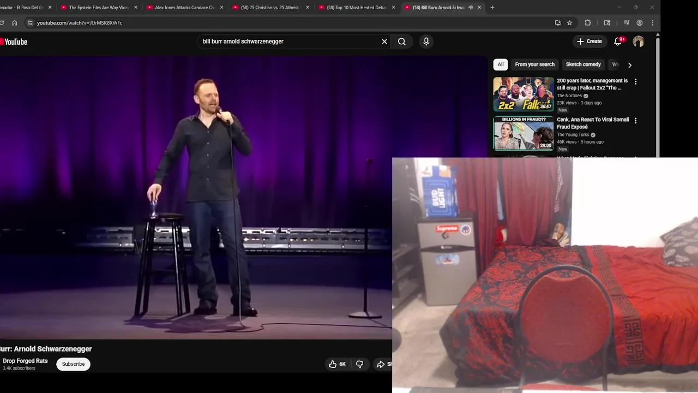Image resolution: width=698 pixels, height=393 pixels.
Task: Start voice search with the microphone
Action: coord(426,41)
